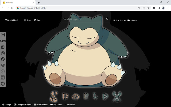171x107 pixels.
Task: Bookmark this tab with the star icon
Action: 149,8
